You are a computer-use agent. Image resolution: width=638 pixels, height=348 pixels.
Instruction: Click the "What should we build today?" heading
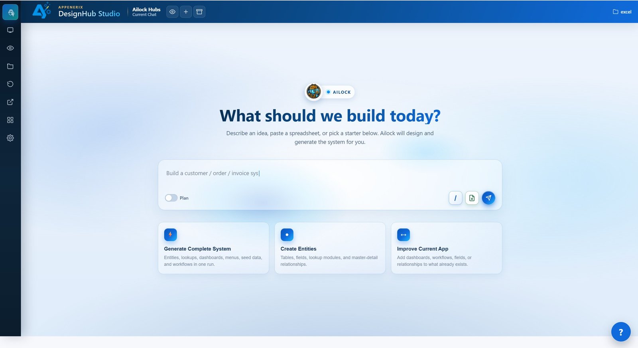(x=330, y=116)
